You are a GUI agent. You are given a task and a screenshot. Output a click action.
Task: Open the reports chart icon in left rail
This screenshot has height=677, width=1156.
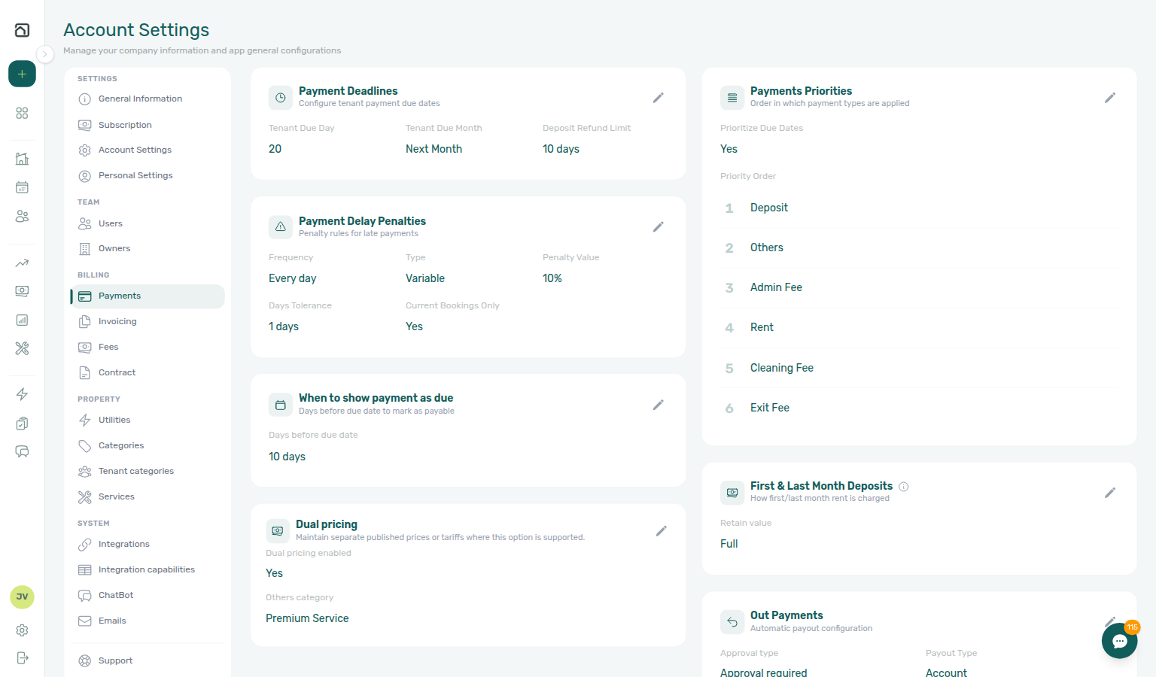[22, 320]
